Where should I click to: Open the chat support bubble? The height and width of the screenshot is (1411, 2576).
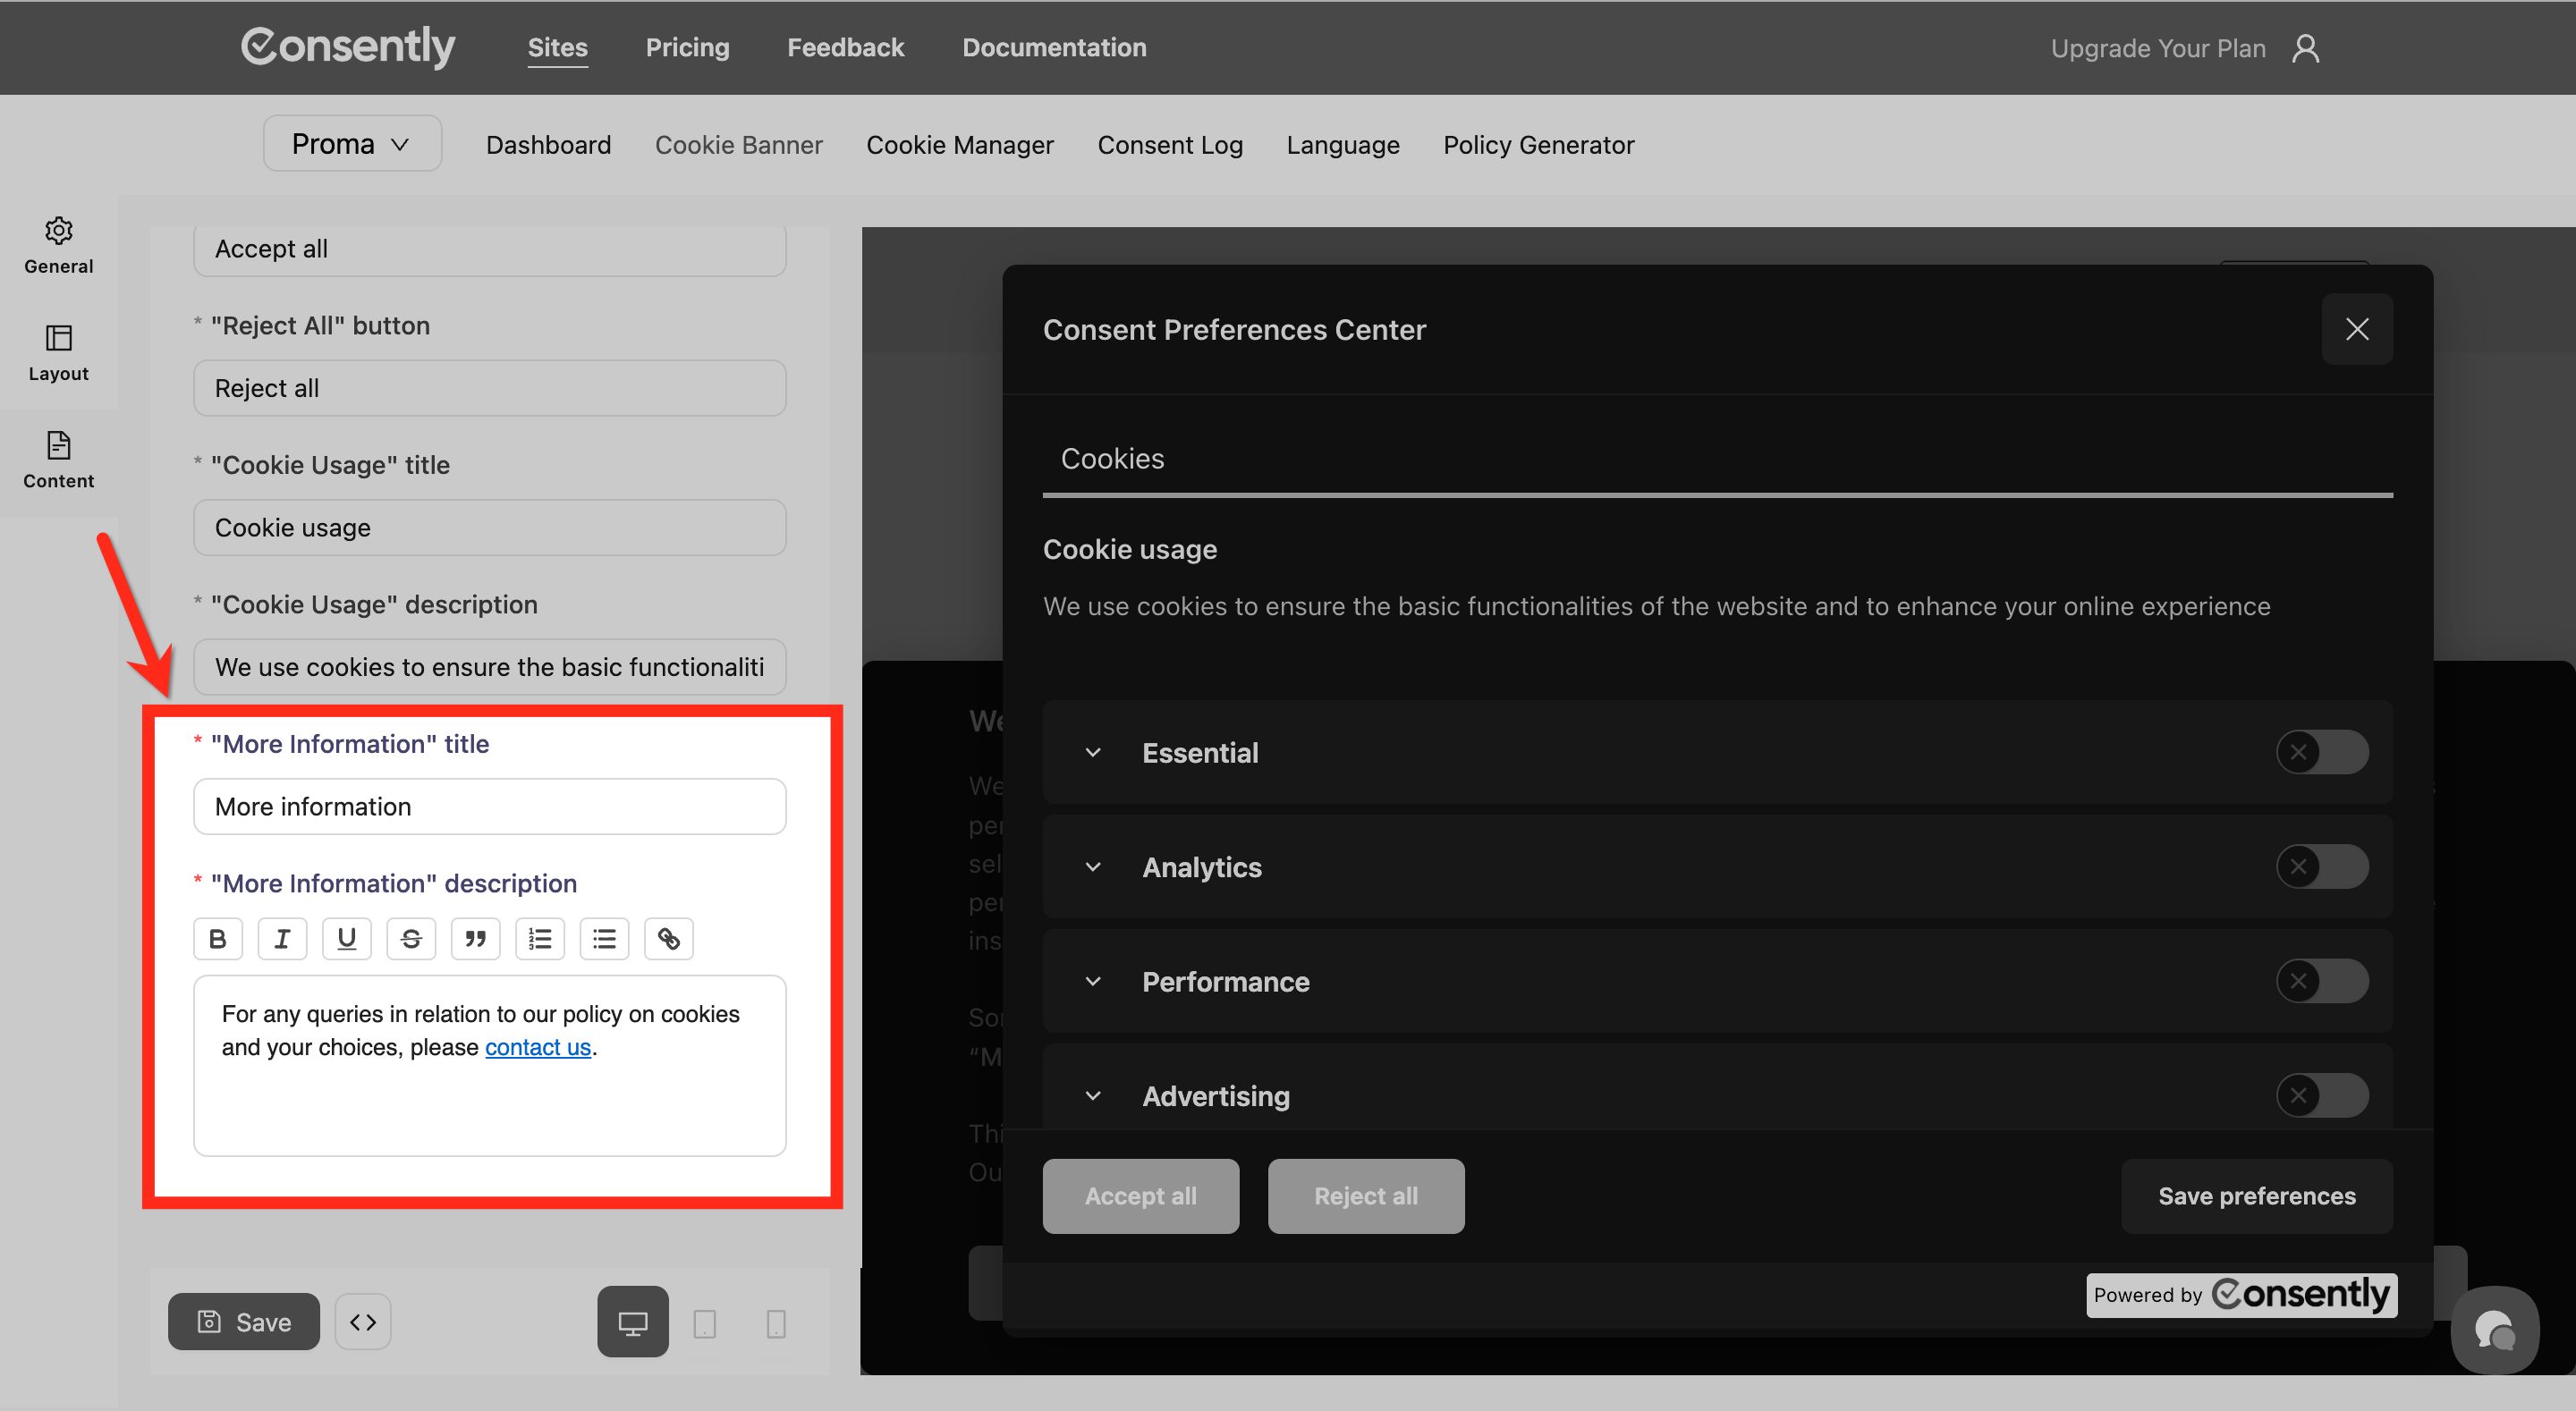pos(2493,1330)
